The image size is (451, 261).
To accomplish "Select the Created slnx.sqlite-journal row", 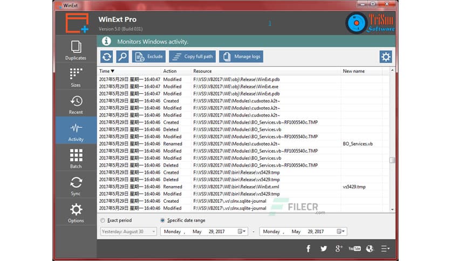I will [x=243, y=201].
